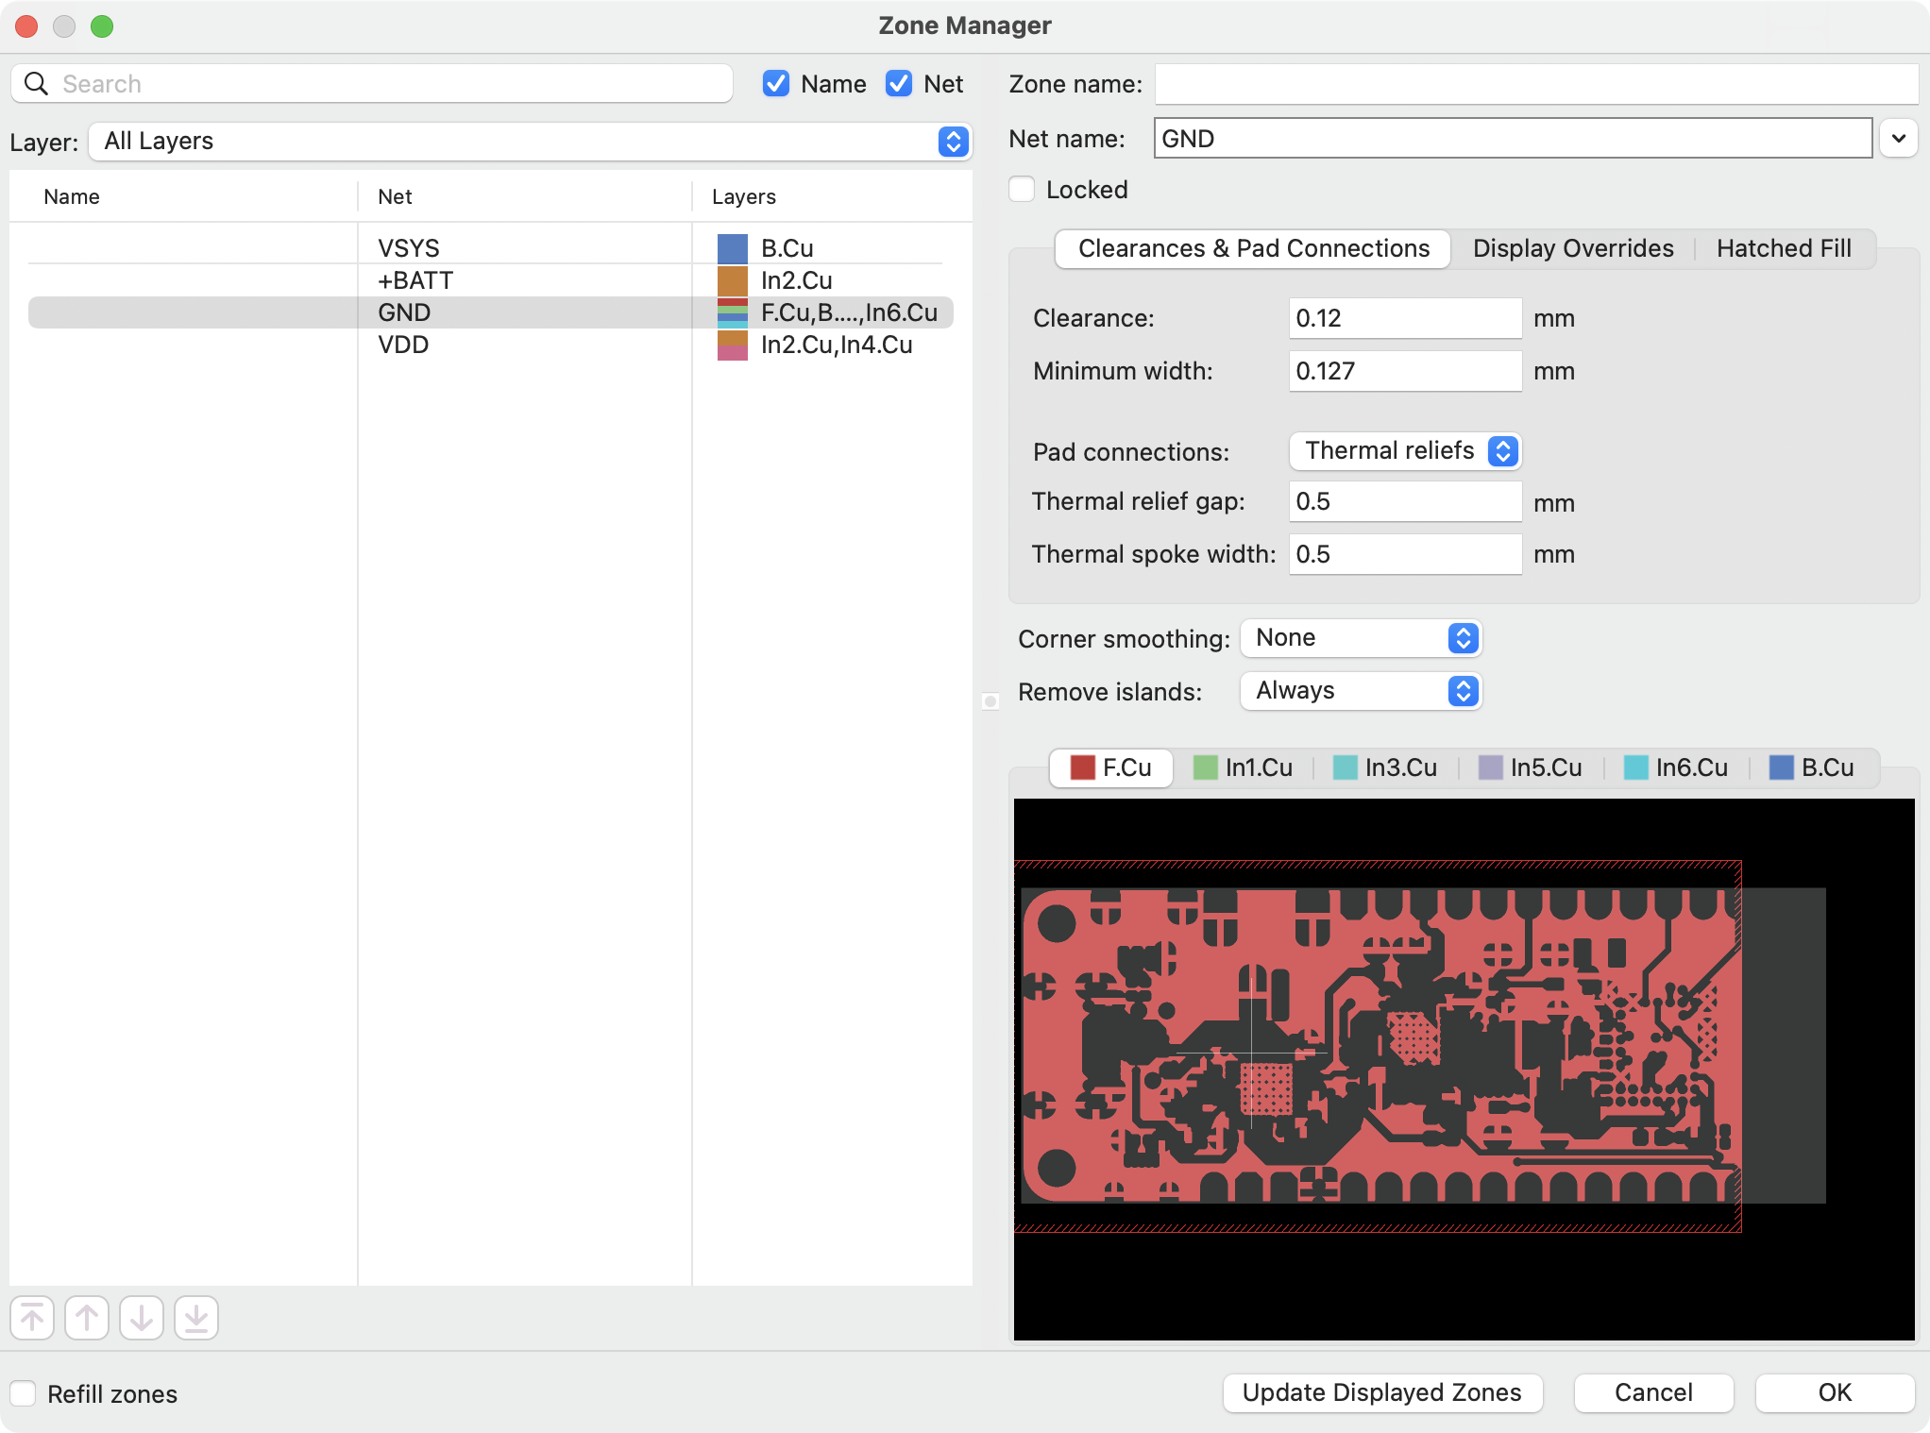Enable the Locked checkbox
Image resolution: width=1930 pixels, height=1433 pixels.
tap(1022, 190)
